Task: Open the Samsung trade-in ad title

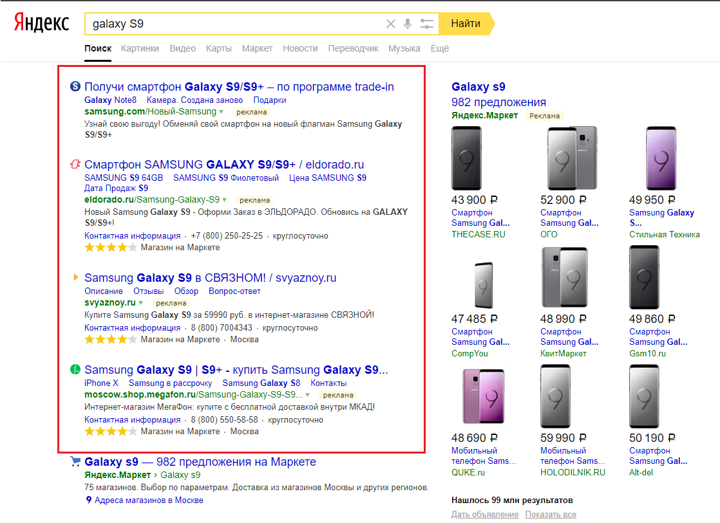Action: [239, 87]
